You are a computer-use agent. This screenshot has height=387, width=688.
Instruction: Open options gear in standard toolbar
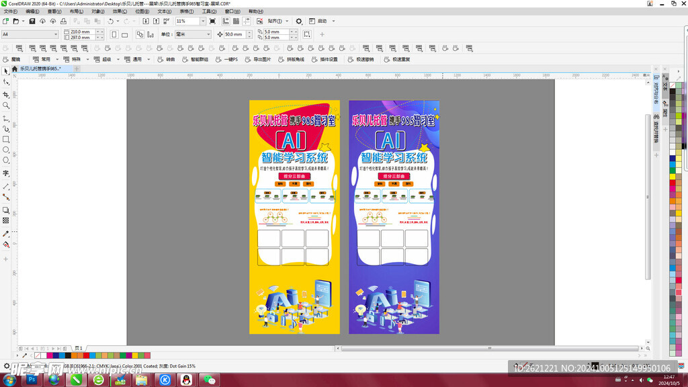tap(299, 21)
